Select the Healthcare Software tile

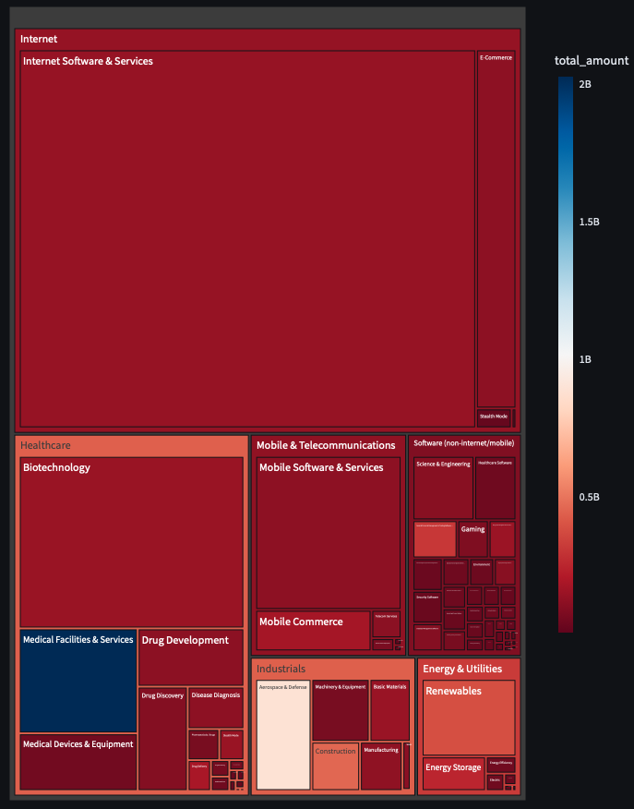pyautogui.click(x=495, y=489)
